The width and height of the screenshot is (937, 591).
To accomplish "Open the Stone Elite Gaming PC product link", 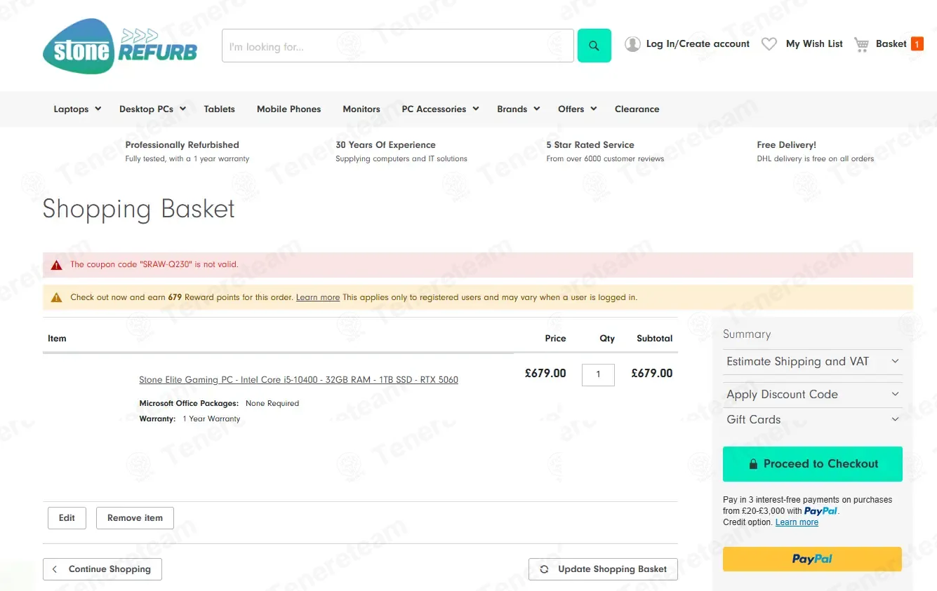I will coord(298,380).
